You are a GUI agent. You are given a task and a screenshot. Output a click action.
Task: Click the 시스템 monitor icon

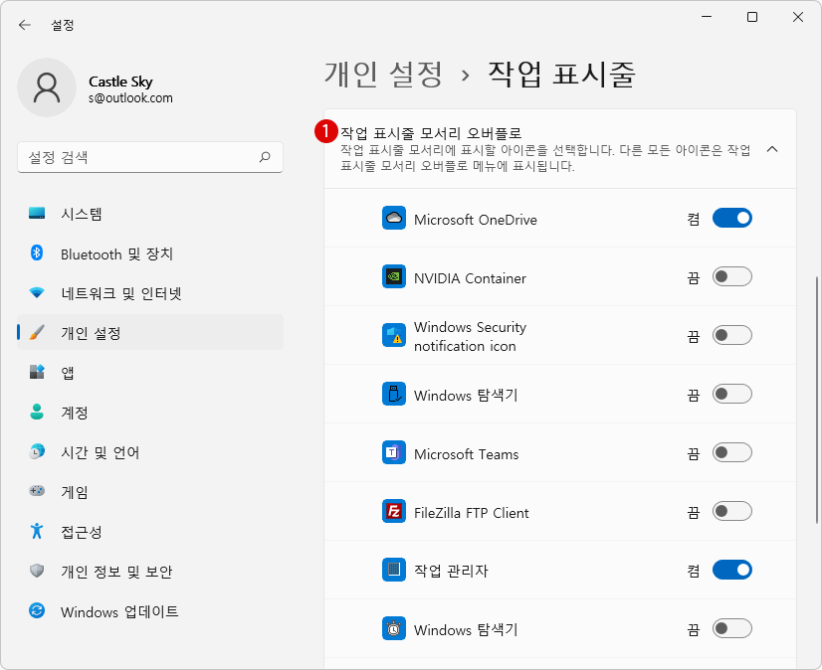coord(37,213)
